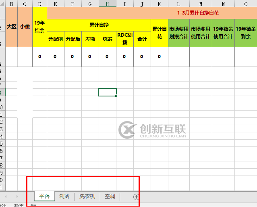Click the 合计 header cell
The image size is (257, 207).
(142, 39)
